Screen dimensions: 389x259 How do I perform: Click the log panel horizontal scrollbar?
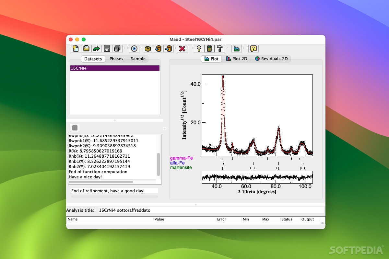(x=101, y=182)
